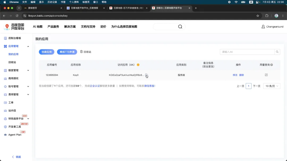
Task: Open the Changearound user account
Action: coord(272,27)
